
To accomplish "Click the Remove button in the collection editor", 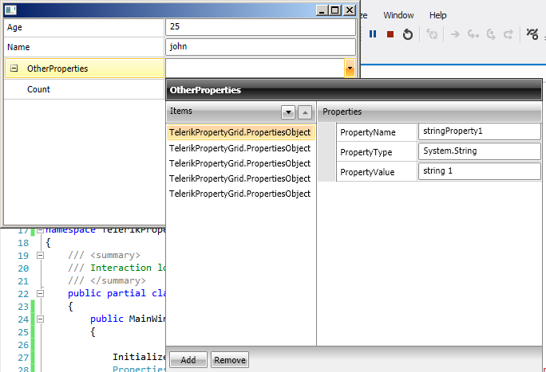I will [230, 360].
